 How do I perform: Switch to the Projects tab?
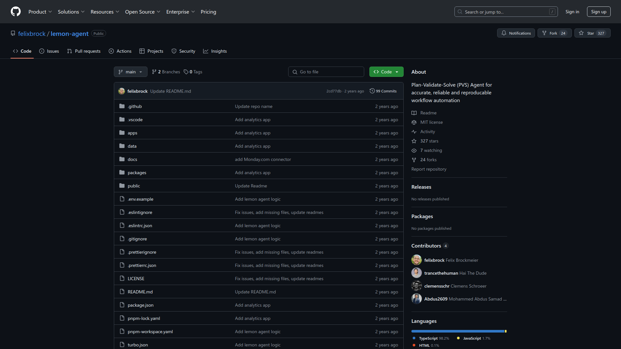pos(151,51)
